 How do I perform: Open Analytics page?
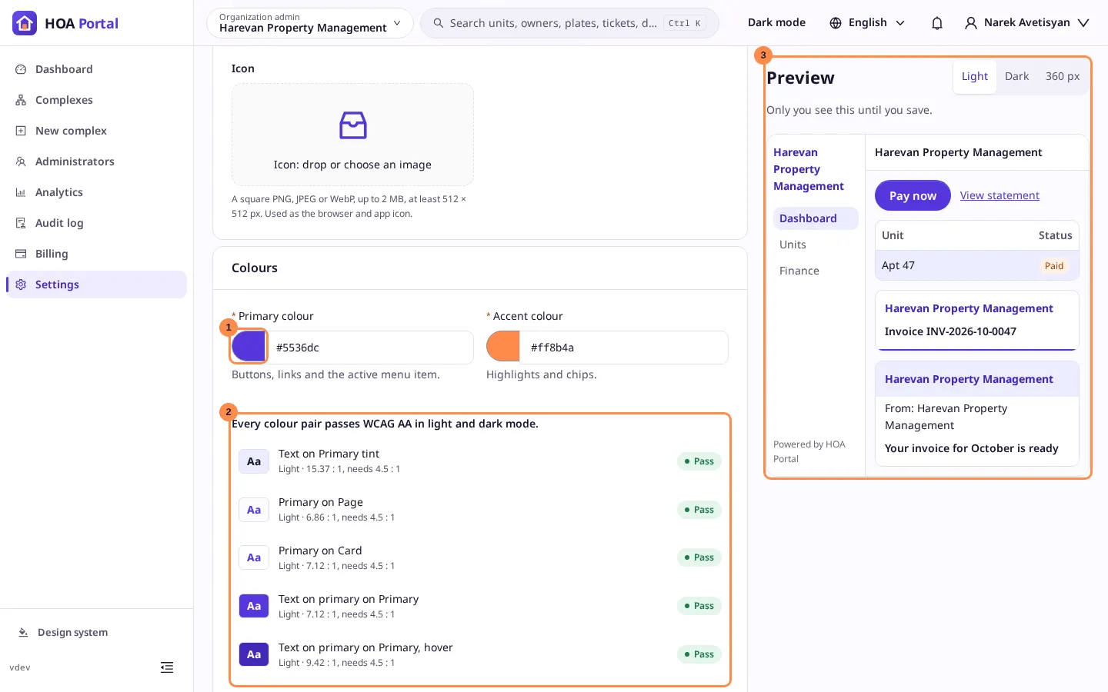96,192
